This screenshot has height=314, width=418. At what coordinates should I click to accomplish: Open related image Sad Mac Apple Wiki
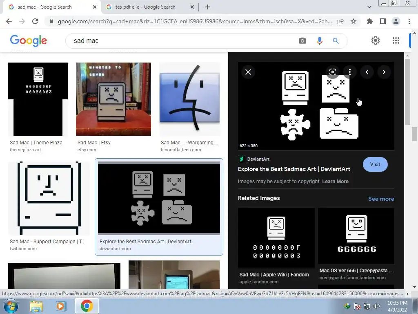pyautogui.click(x=276, y=238)
